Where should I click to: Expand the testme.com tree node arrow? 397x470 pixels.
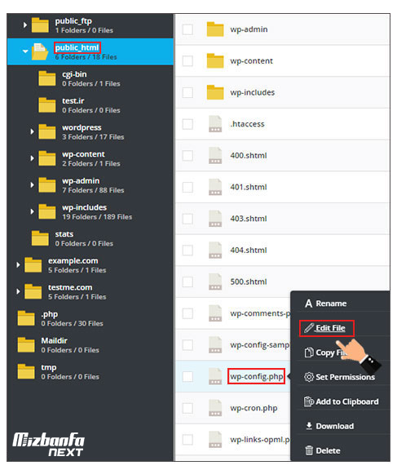[18, 291]
